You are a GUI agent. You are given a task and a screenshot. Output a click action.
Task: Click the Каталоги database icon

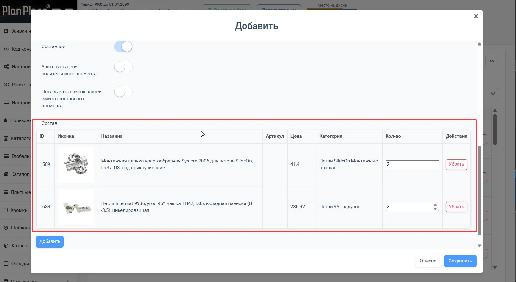pos(6,138)
